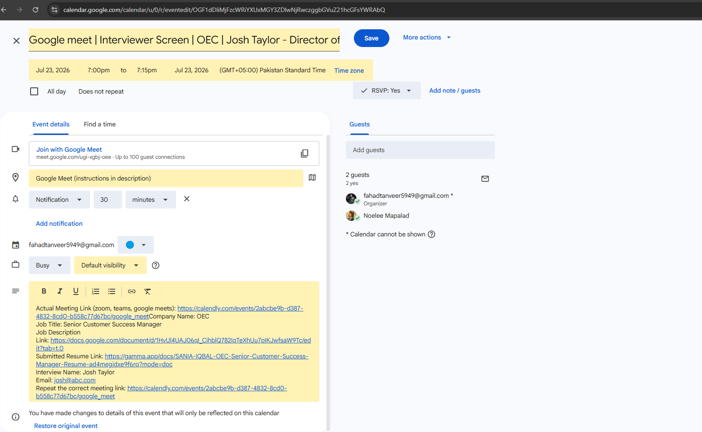Click the info icon beside the changes notice
Viewport: 702px width, 432px height.
coord(16,417)
